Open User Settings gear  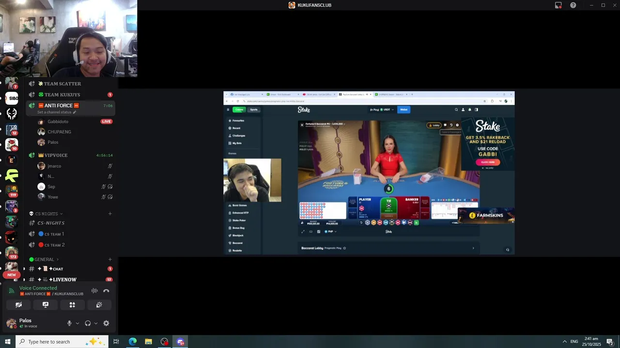point(106,323)
